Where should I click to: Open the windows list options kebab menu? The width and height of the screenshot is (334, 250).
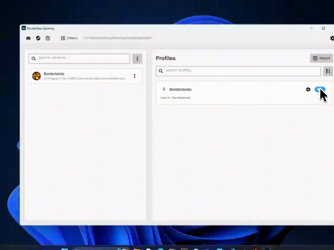(137, 58)
